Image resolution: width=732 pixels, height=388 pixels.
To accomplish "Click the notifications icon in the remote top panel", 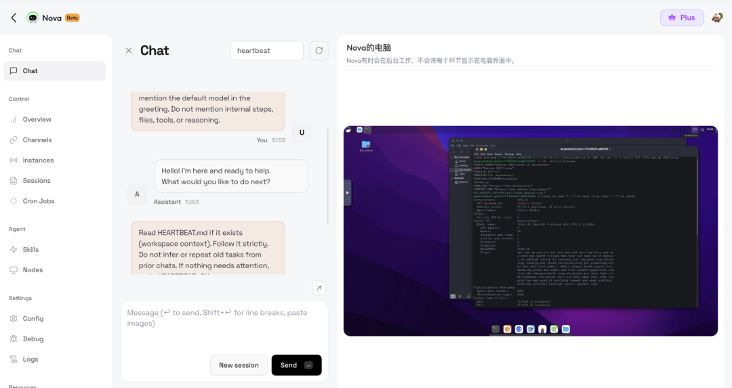I will (695, 129).
